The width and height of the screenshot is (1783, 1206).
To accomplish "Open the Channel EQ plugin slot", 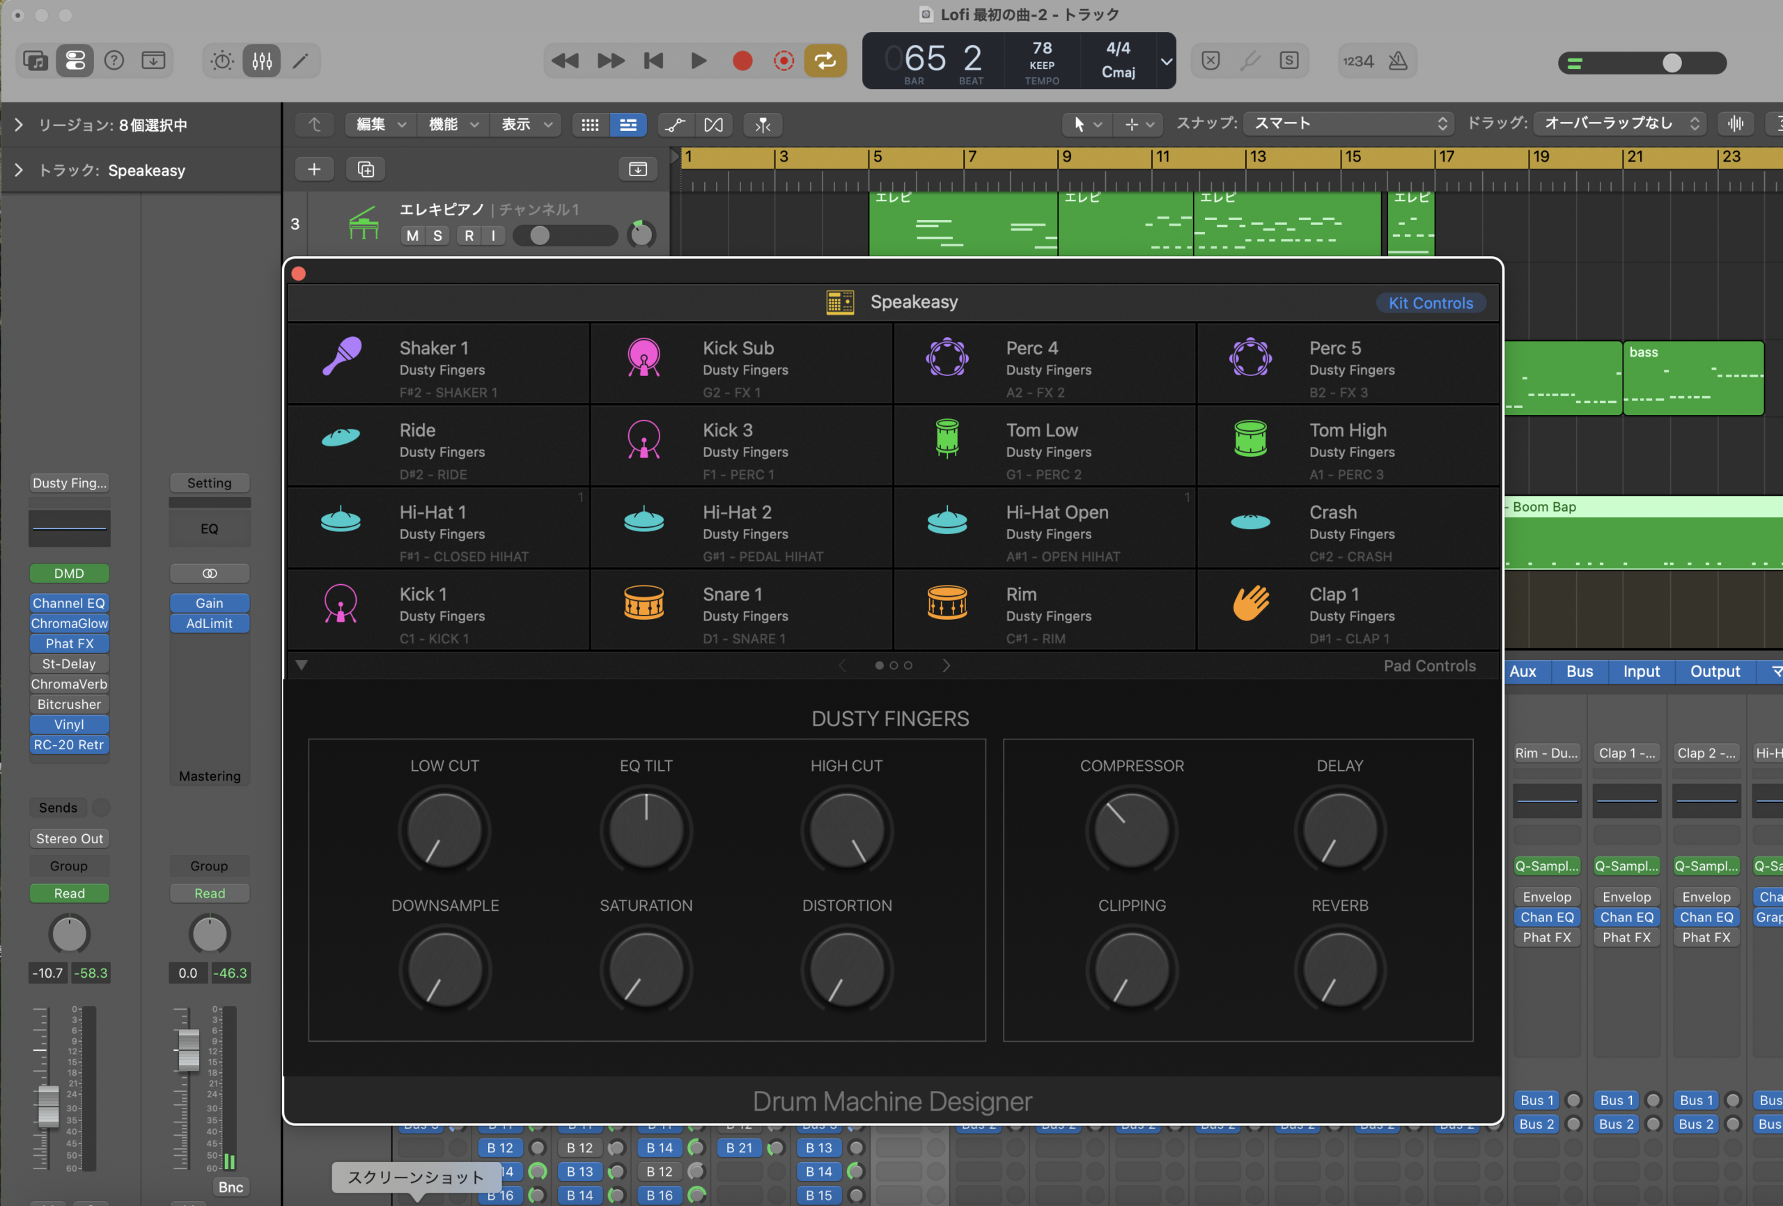I will point(69,603).
